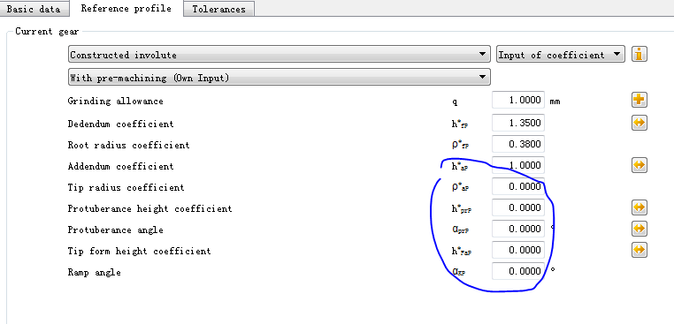Click the Tip form height coefficient label
Image resolution: width=674 pixels, height=324 pixels.
139,251
